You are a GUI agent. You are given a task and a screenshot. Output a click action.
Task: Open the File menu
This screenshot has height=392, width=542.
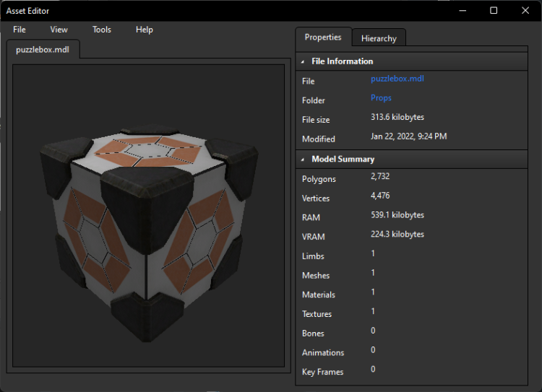click(20, 30)
